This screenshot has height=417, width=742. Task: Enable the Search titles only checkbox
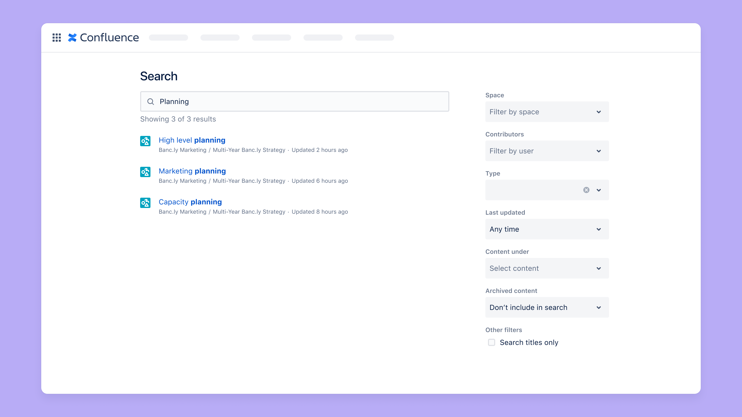click(x=491, y=342)
